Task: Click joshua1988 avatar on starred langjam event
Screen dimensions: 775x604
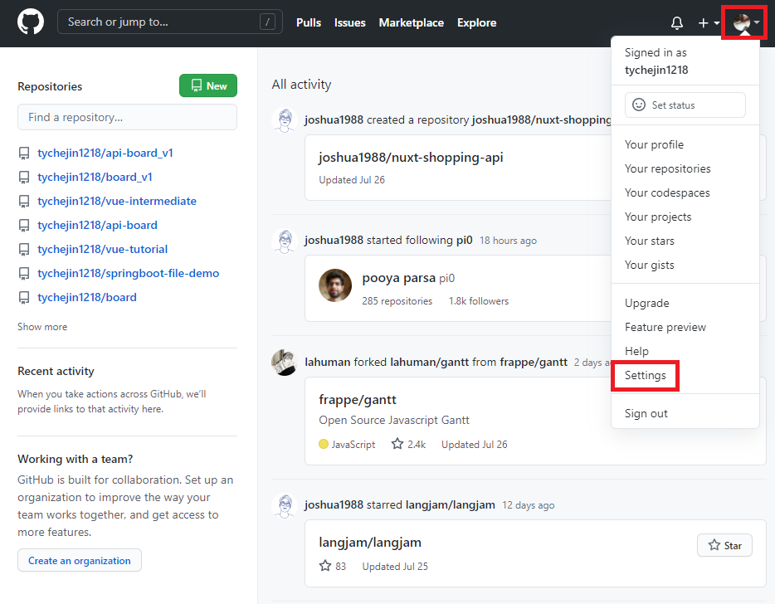Action: pos(285,505)
